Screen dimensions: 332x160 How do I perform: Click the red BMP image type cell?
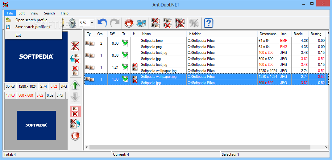[x=284, y=41]
